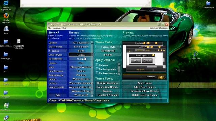216x121 pixels.
Task: Click the theme preview thumbnail
Action: click(x=144, y=61)
